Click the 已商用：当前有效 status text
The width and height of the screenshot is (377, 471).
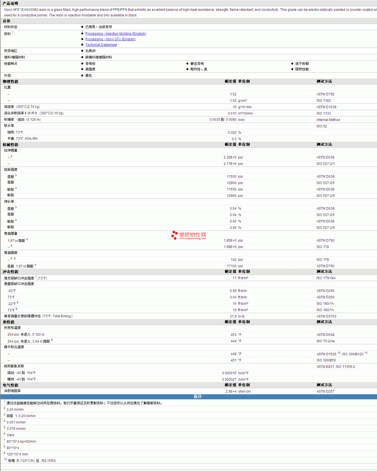98,27
